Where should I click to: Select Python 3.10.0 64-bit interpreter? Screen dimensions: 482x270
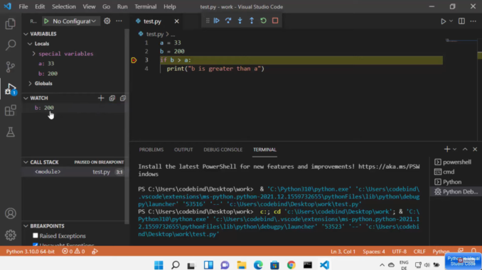(30, 252)
